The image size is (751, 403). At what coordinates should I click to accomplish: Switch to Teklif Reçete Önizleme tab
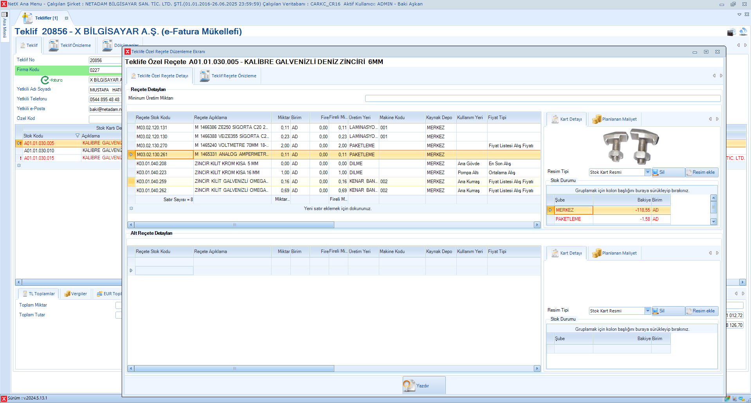coord(229,76)
